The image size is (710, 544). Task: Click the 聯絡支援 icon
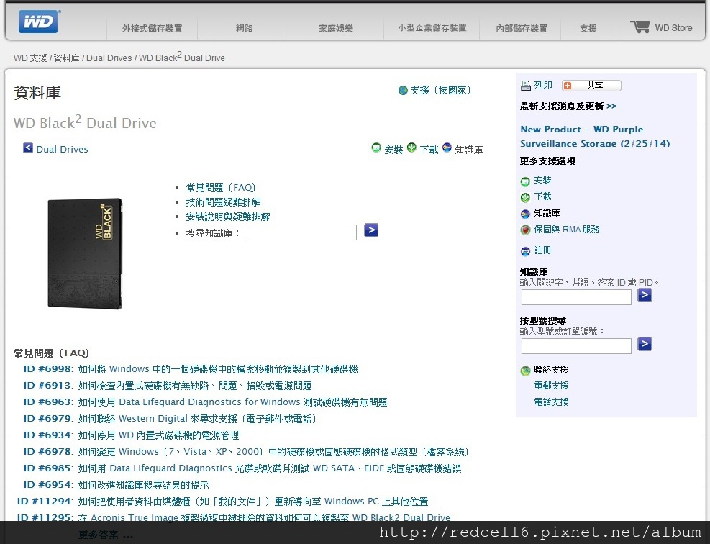click(525, 371)
